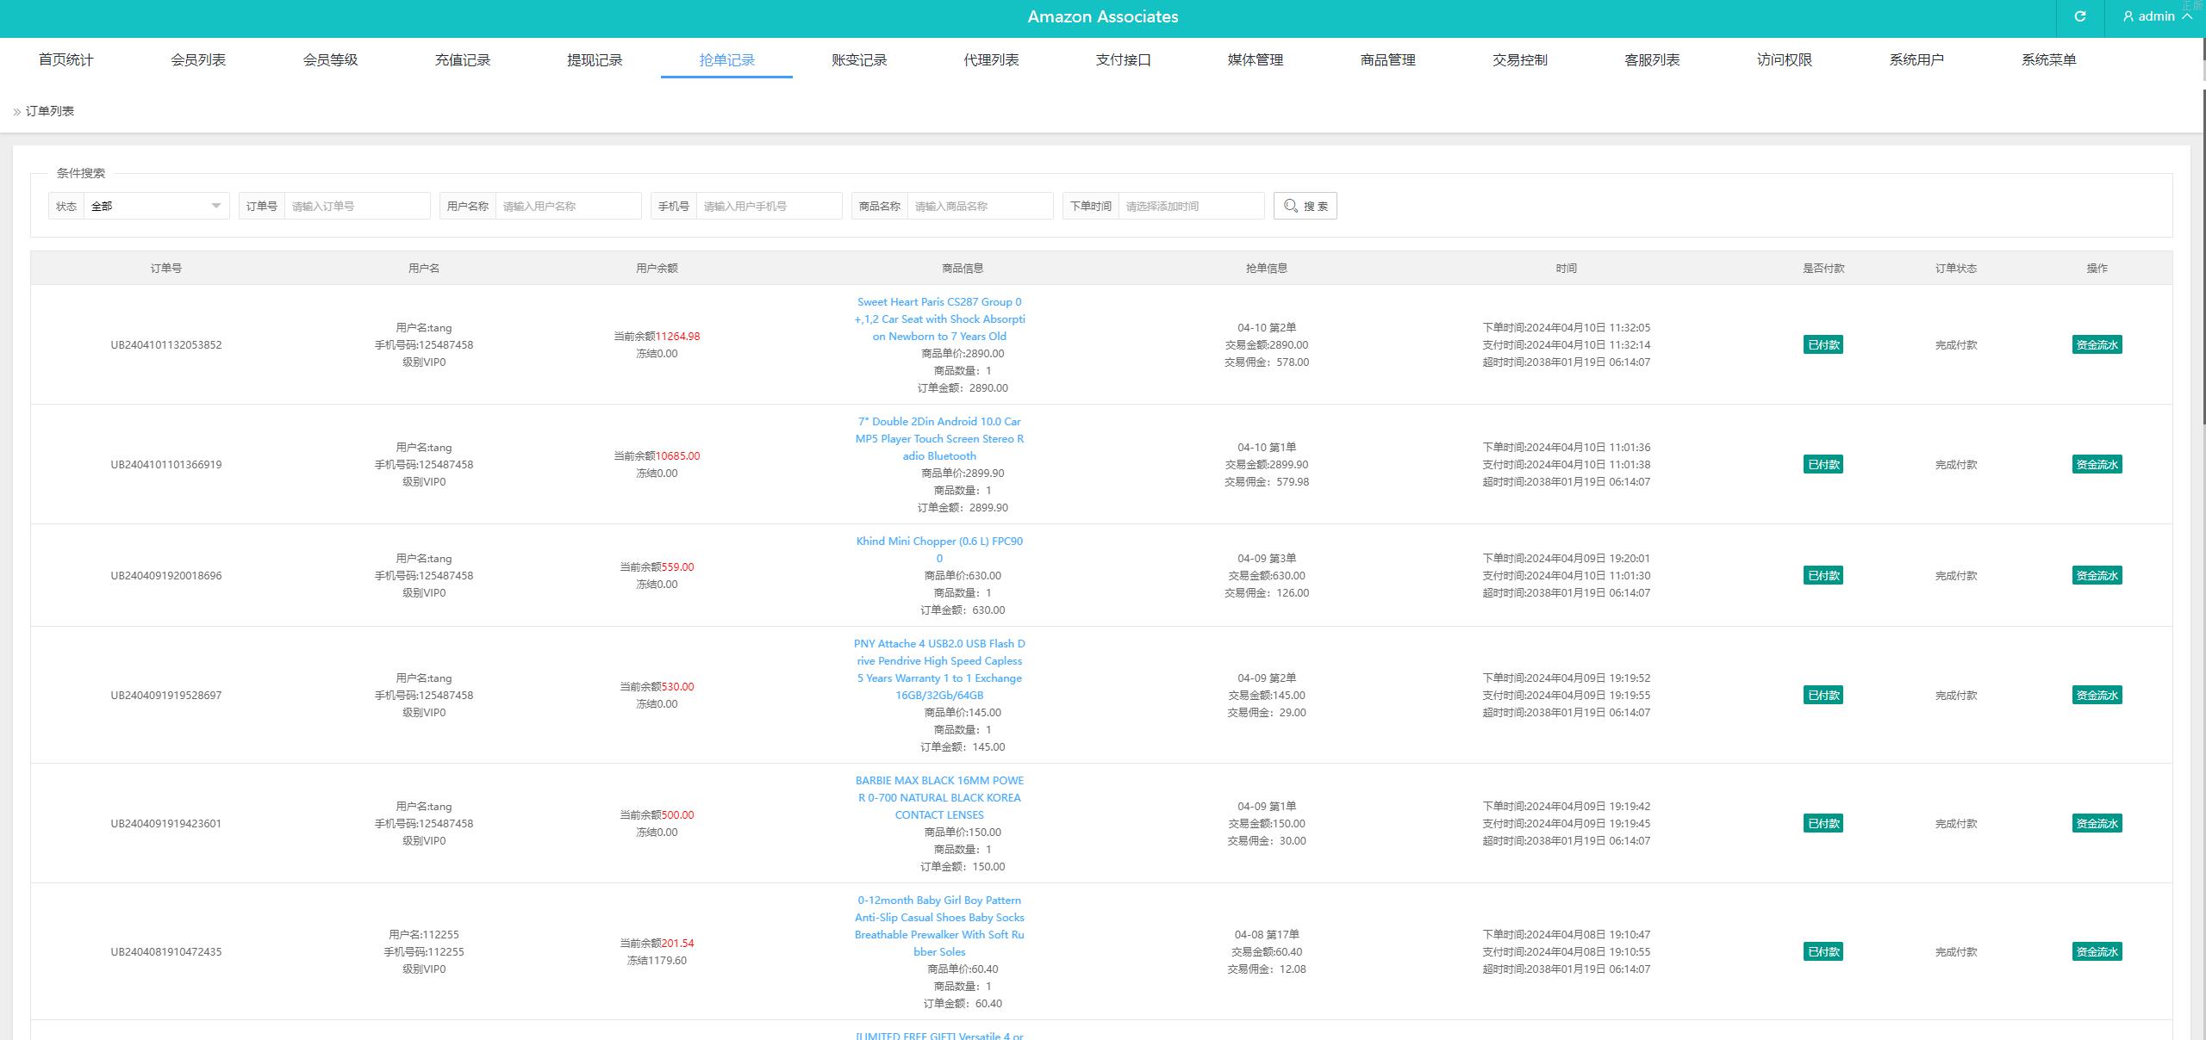The height and width of the screenshot is (1040, 2206).
Task: Open the 下单时间 date picker field
Action: tap(1189, 206)
